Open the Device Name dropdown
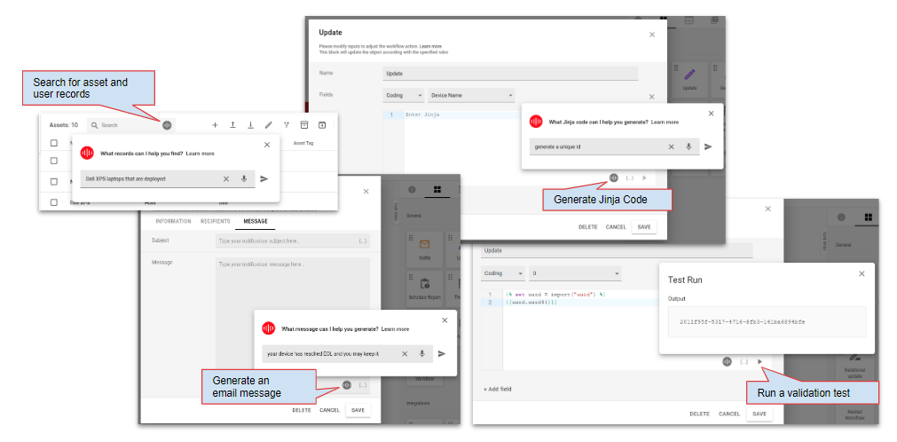Image resolution: width=897 pixels, height=442 pixels. point(471,95)
